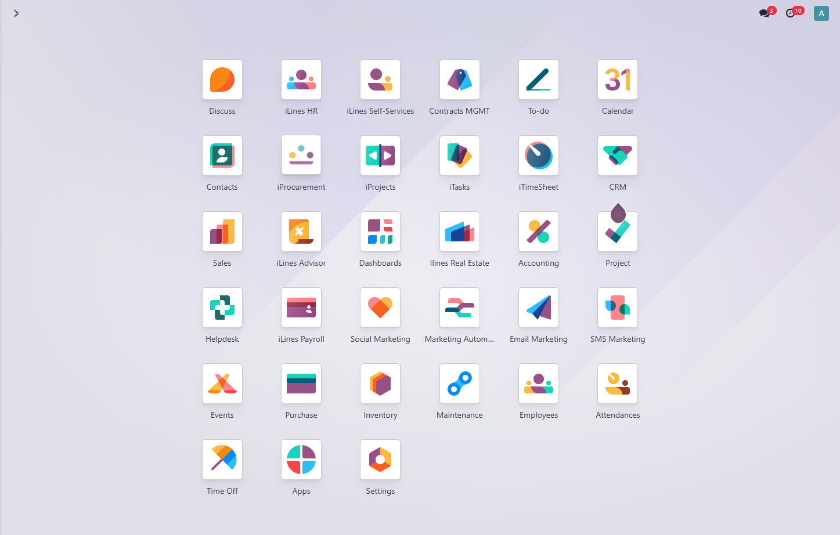This screenshot has height=535, width=840.
Task: Open the Events app
Action: tap(222, 384)
